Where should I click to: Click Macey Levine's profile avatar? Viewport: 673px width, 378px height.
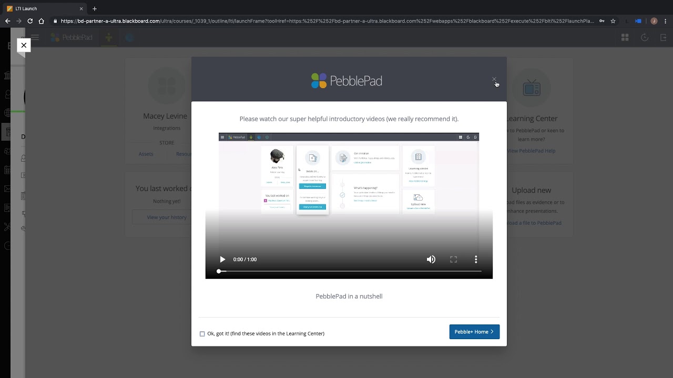(x=166, y=87)
